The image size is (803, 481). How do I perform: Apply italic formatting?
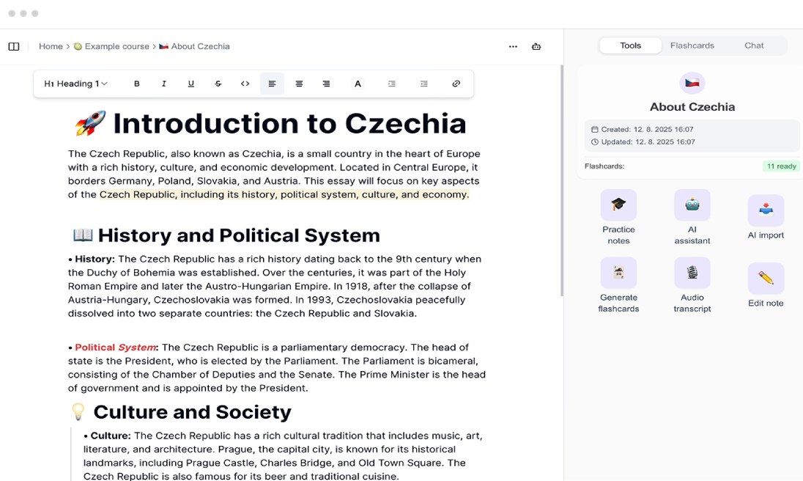(x=164, y=84)
